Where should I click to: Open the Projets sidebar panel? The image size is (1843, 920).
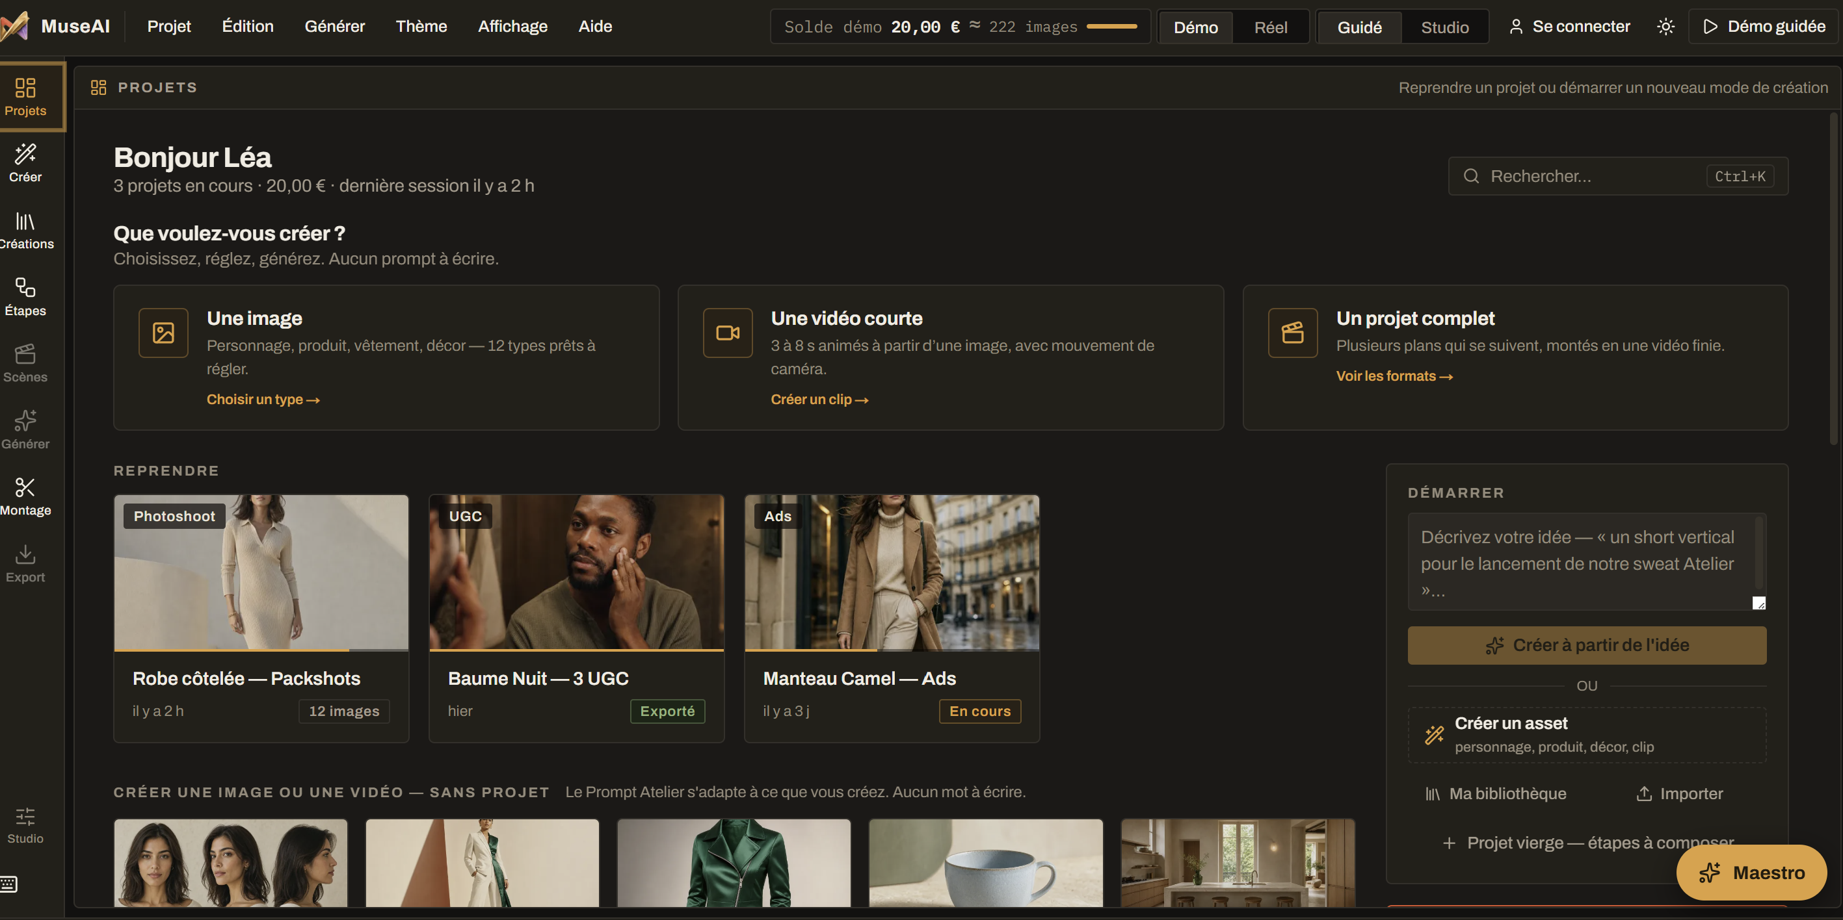(26, 97)
